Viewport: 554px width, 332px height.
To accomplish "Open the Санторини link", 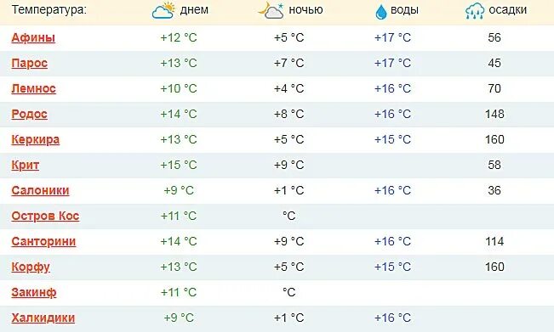I will 43,241.
